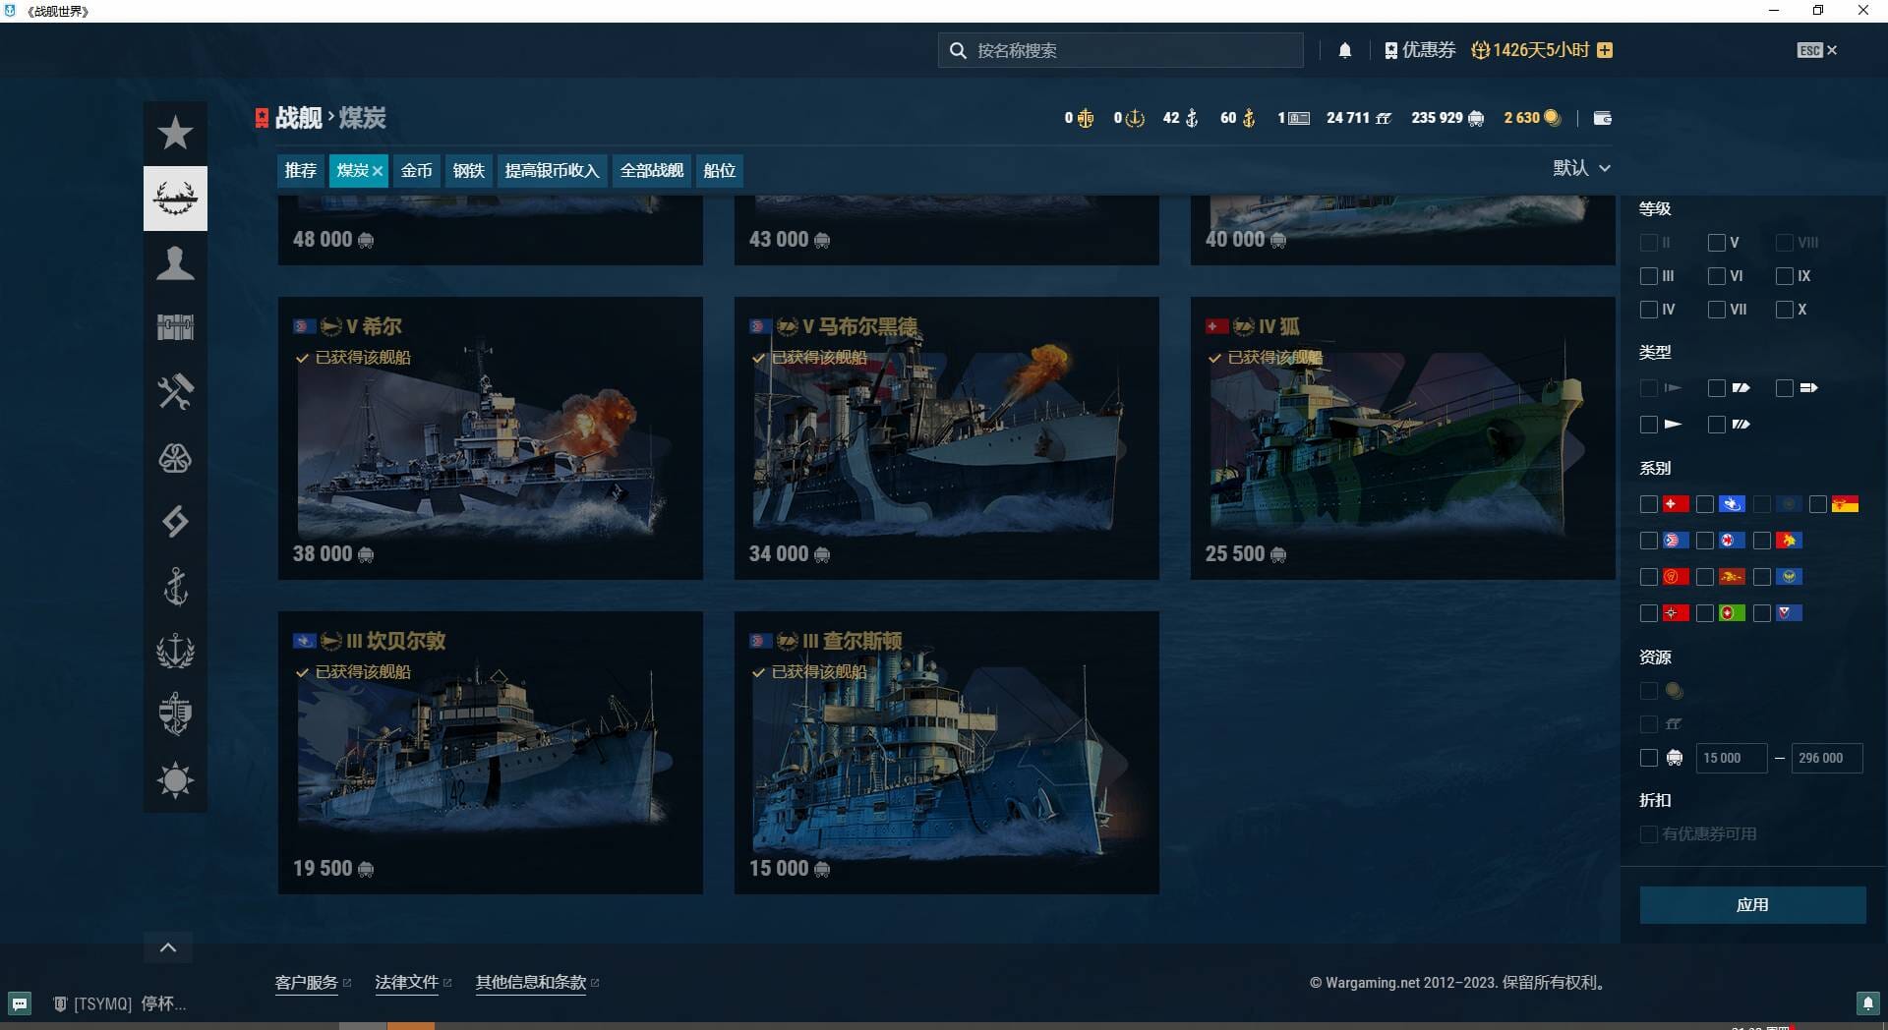The image size is (1888, 1030).
Task: Open the star featured section in sidebar
Action: pos(175,134)
